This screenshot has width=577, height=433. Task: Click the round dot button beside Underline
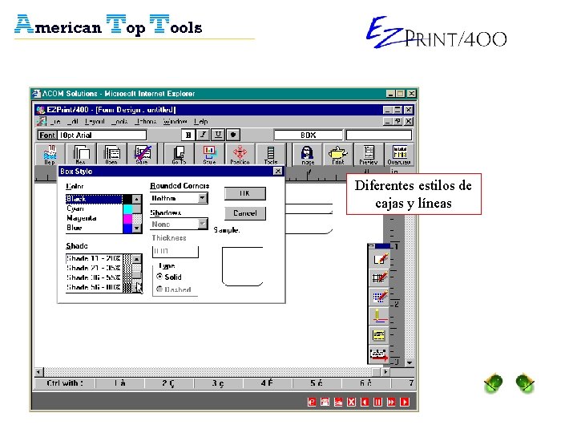click(x=233, y=136)
